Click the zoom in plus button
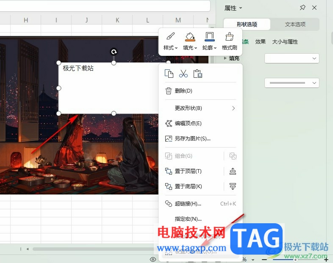 (326, 259)
